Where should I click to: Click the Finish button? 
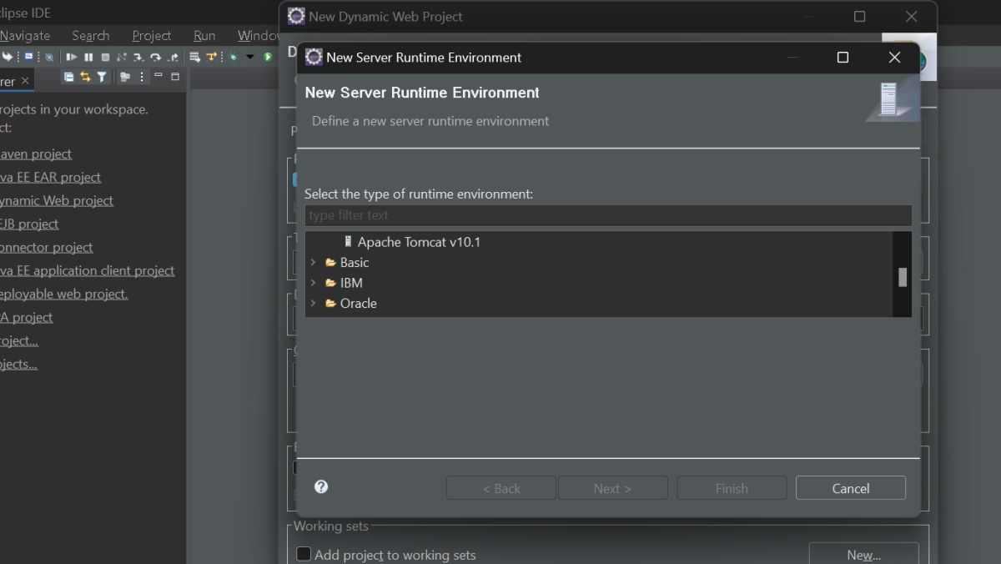[732, 488]
